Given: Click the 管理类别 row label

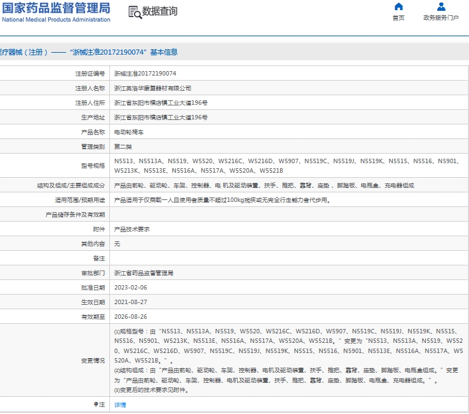Looking at the screenshot, I should [x=93, y=147].
